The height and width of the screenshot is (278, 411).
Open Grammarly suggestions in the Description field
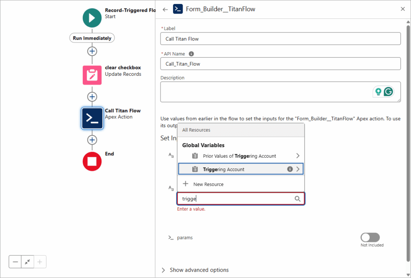coord(389,91)
